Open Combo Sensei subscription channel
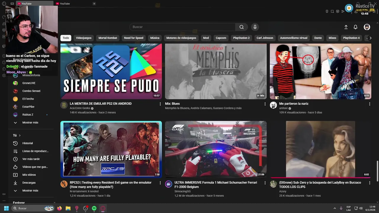Screen dimensions: 379x213 (x=31, y=91)
